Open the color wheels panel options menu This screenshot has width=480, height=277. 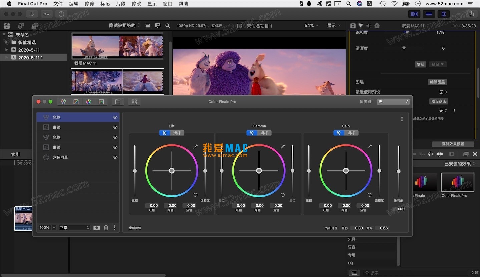(402, 119)
